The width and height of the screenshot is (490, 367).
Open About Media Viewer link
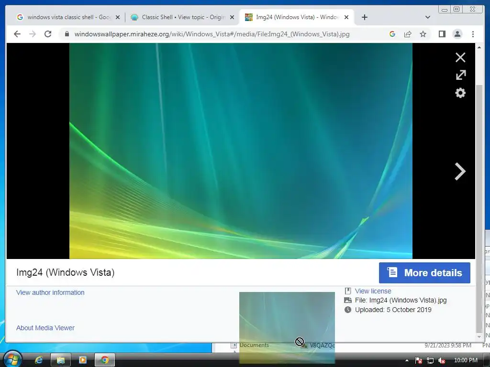pos(45,328)
